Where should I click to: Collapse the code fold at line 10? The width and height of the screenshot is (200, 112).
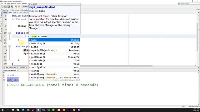(9, 33)
